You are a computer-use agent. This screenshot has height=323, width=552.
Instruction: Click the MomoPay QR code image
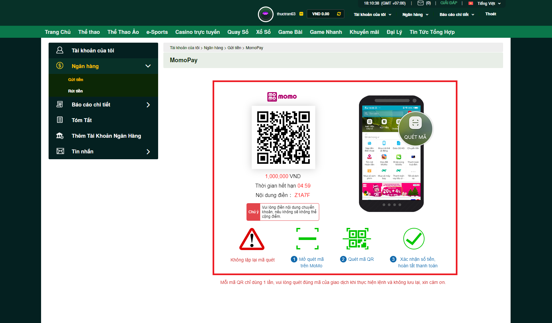point(283,137)
